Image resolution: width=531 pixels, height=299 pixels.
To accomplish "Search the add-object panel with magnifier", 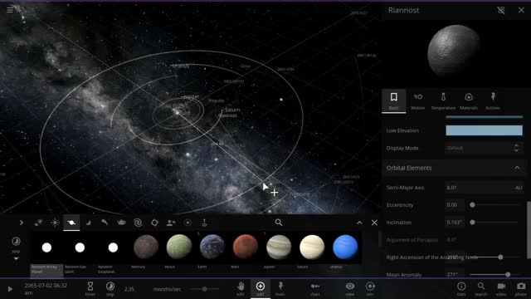I will coord(279,223).
